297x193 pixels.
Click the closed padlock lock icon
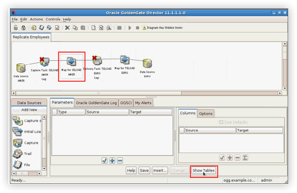tap(23, 28)
